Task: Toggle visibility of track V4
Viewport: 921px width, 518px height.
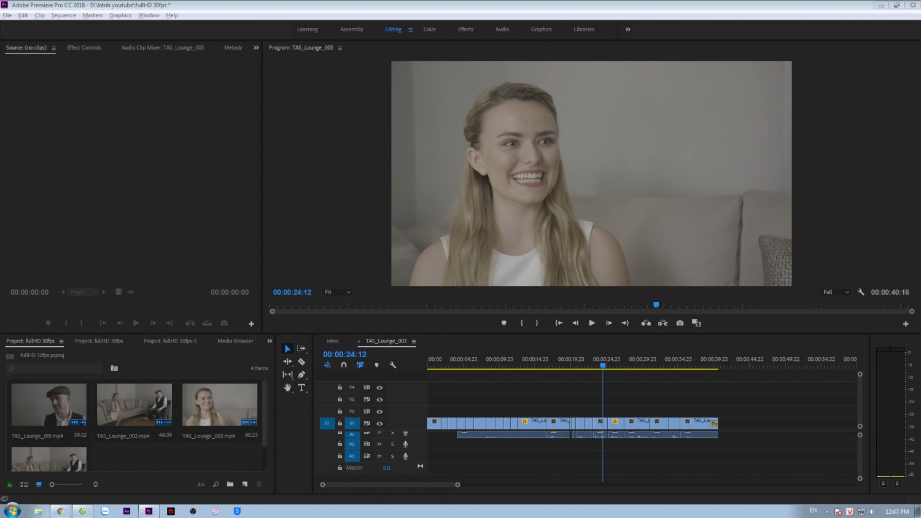Action: pos(379,388)
